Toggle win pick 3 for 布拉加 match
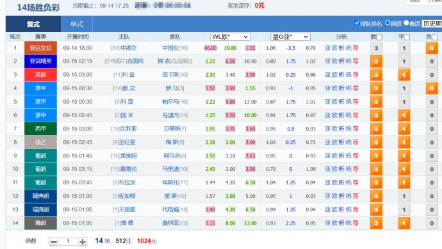 click(376, 183)
